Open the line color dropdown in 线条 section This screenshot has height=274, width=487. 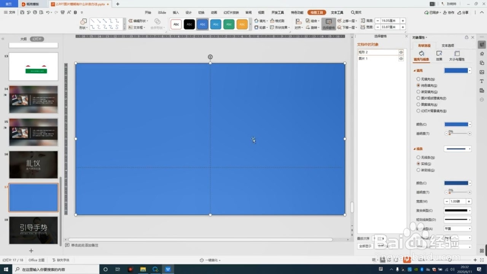click(470, 183)
